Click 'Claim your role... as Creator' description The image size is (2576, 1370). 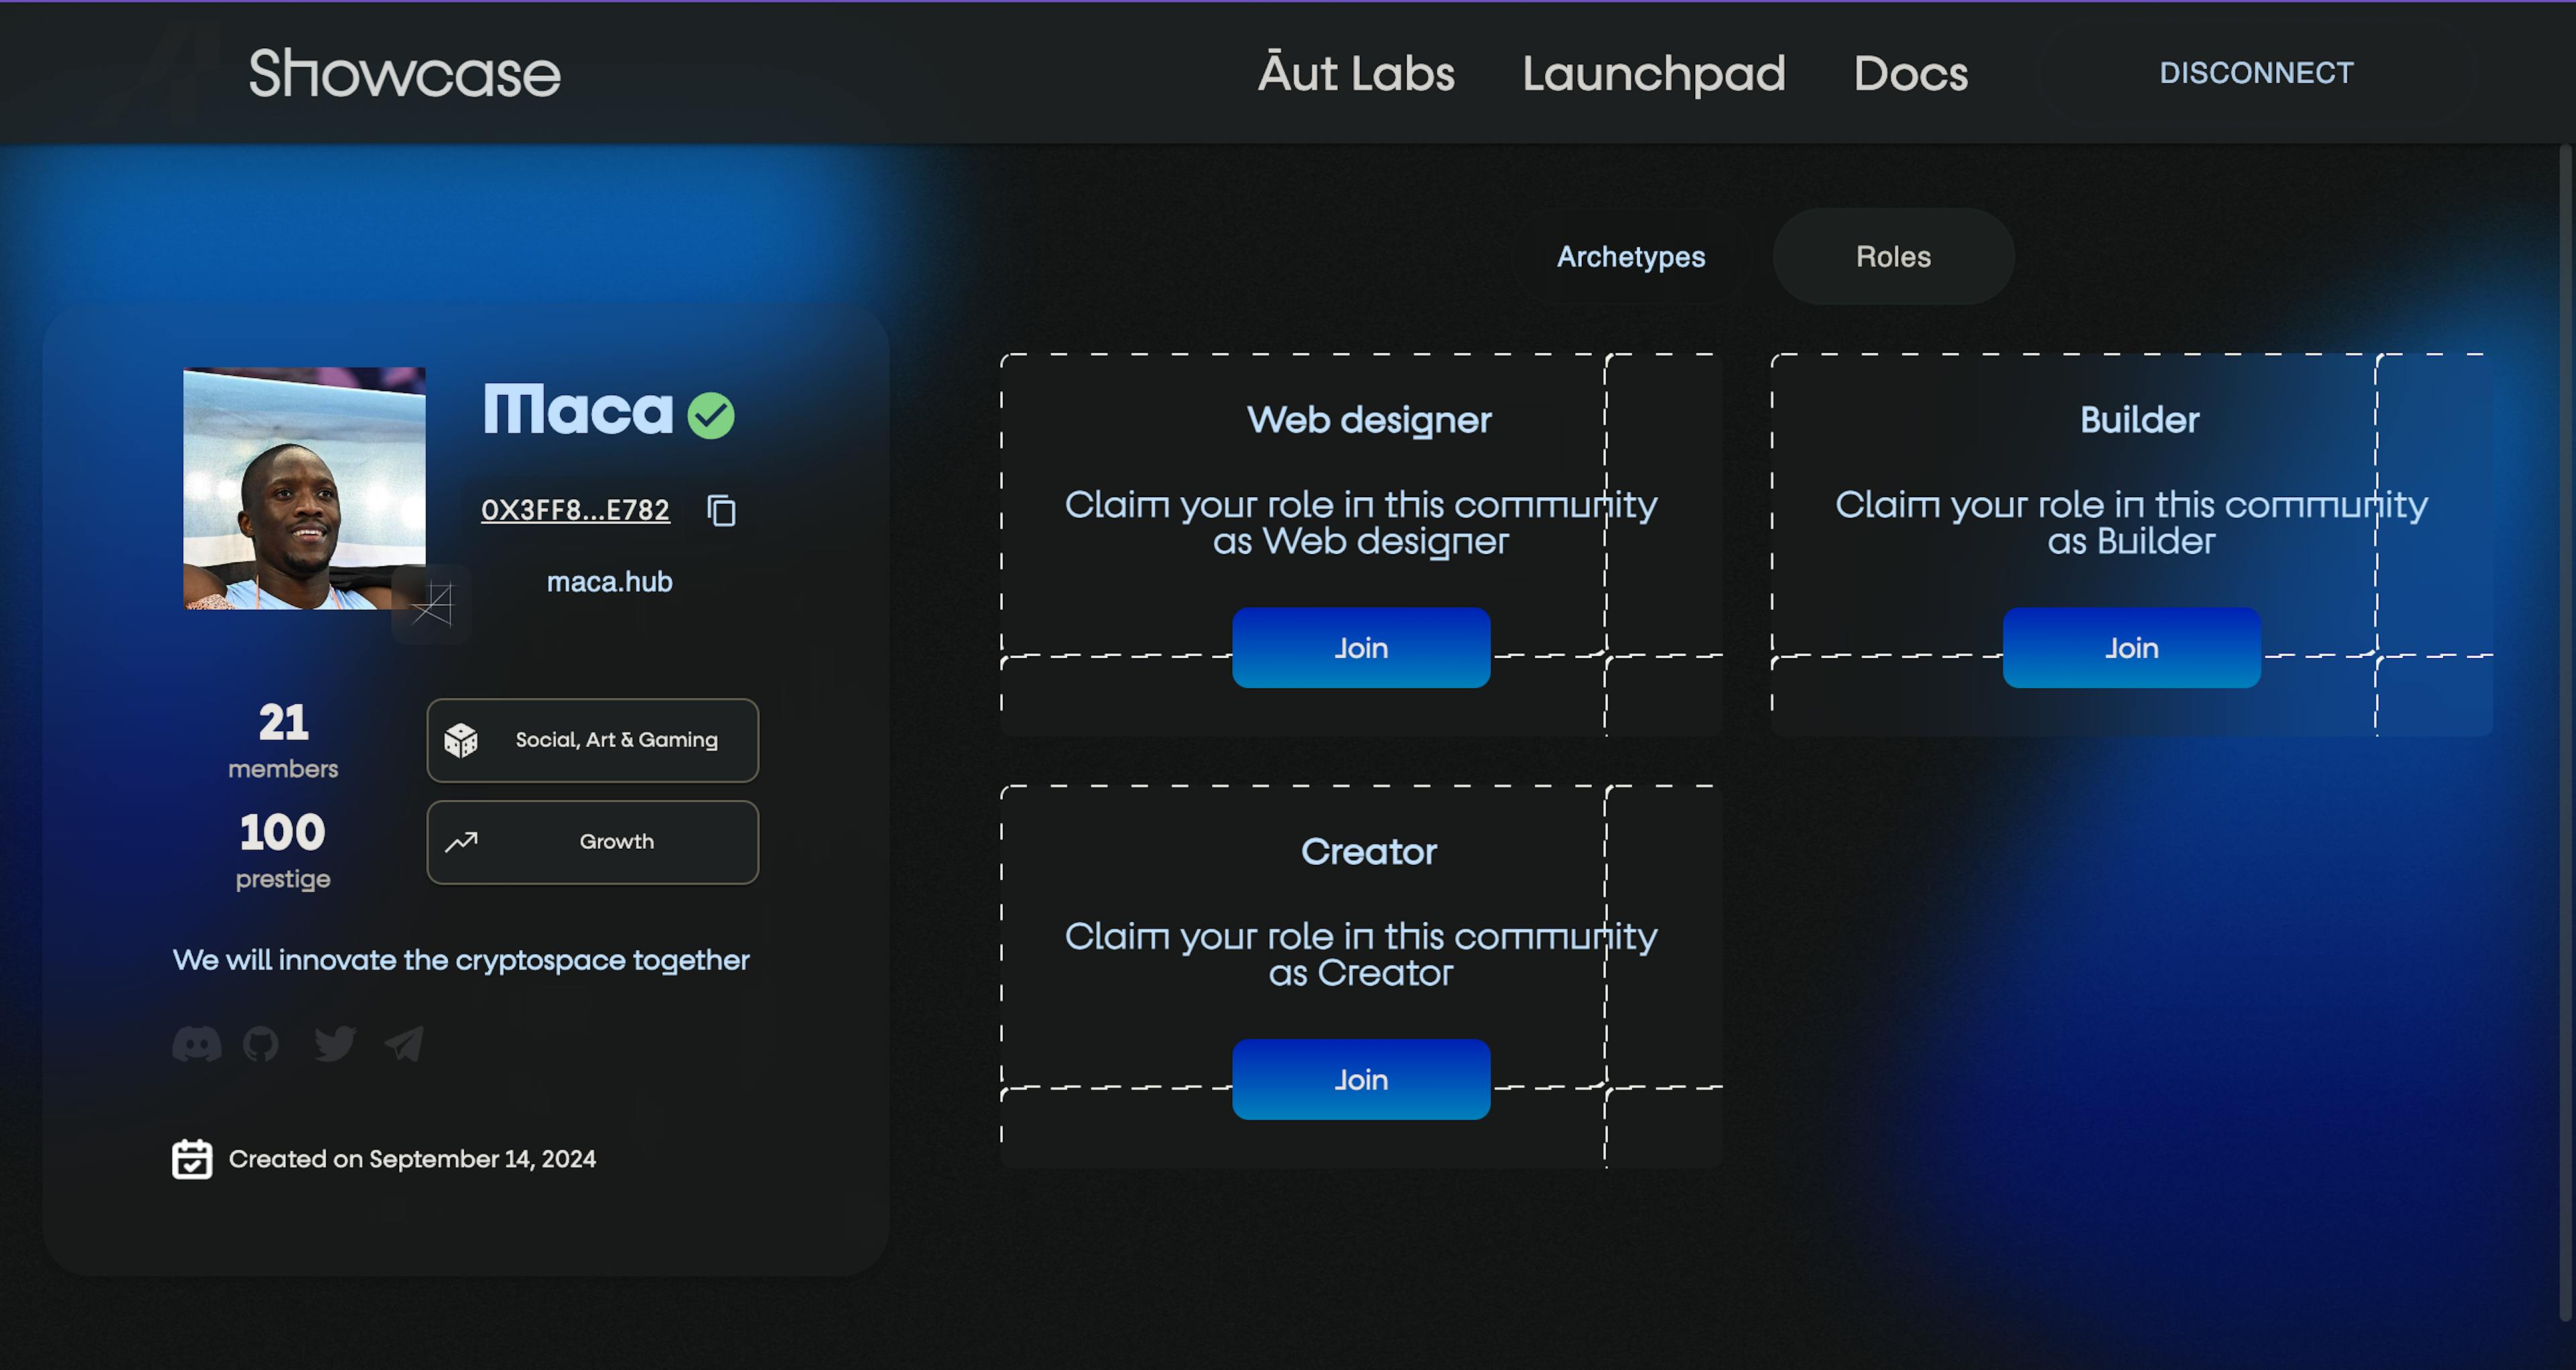click(1361, 955)
